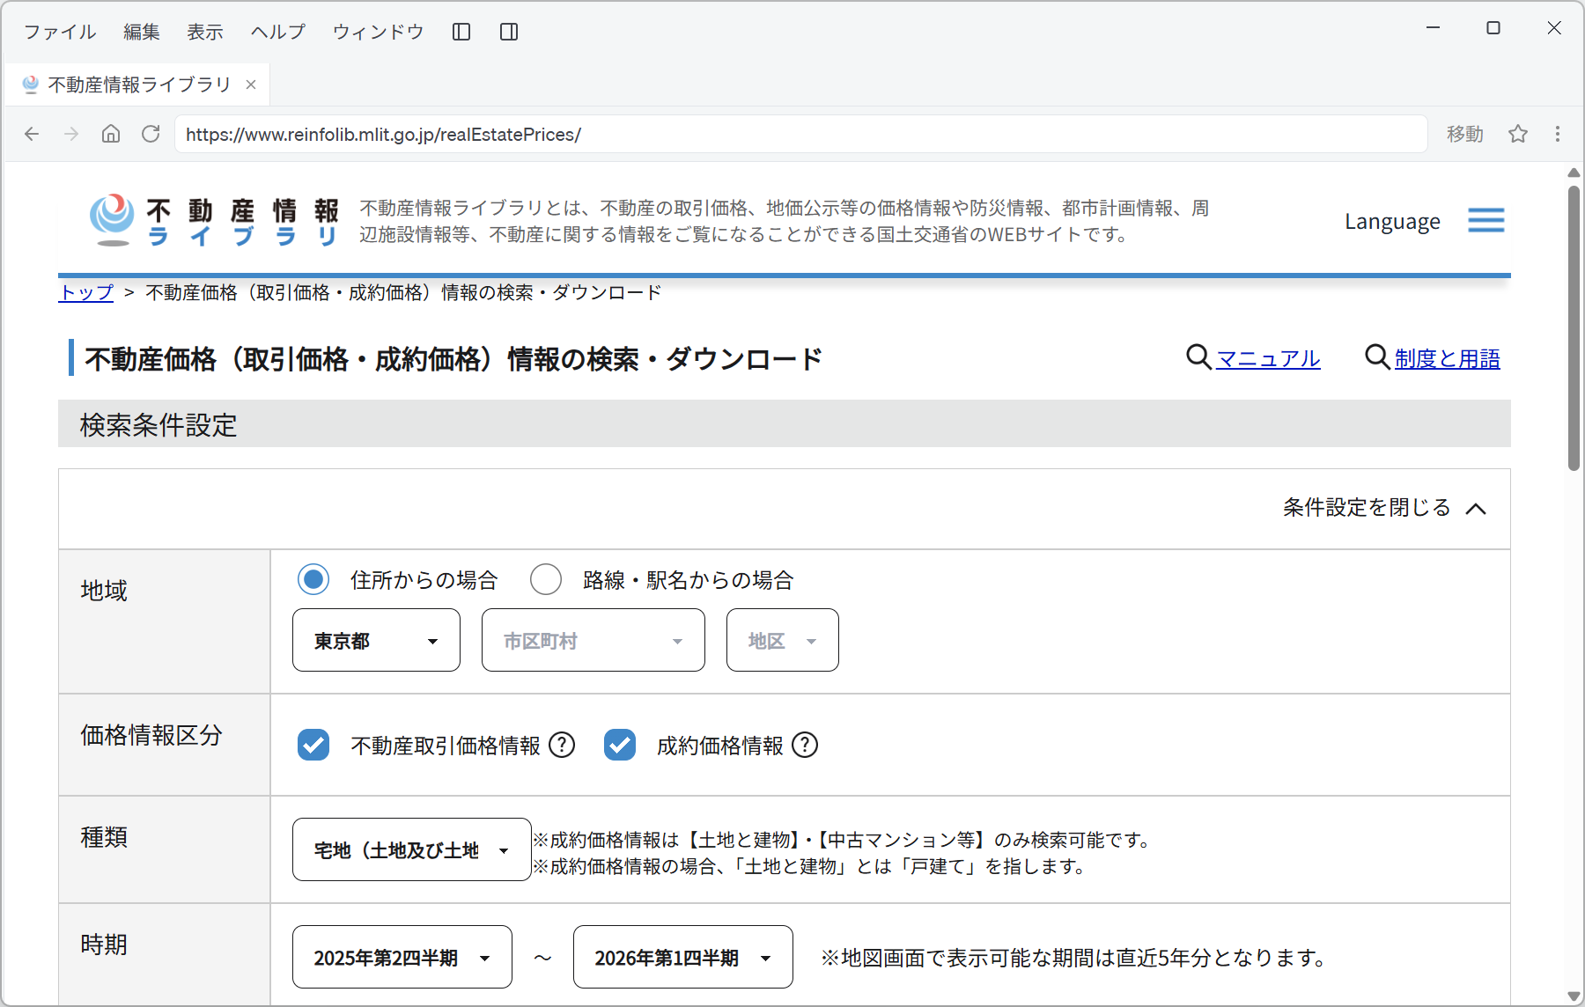Viewport: 1585px width, 1007px height.
Task: Open help for 成約価格情報
Action: coord(805,745)
